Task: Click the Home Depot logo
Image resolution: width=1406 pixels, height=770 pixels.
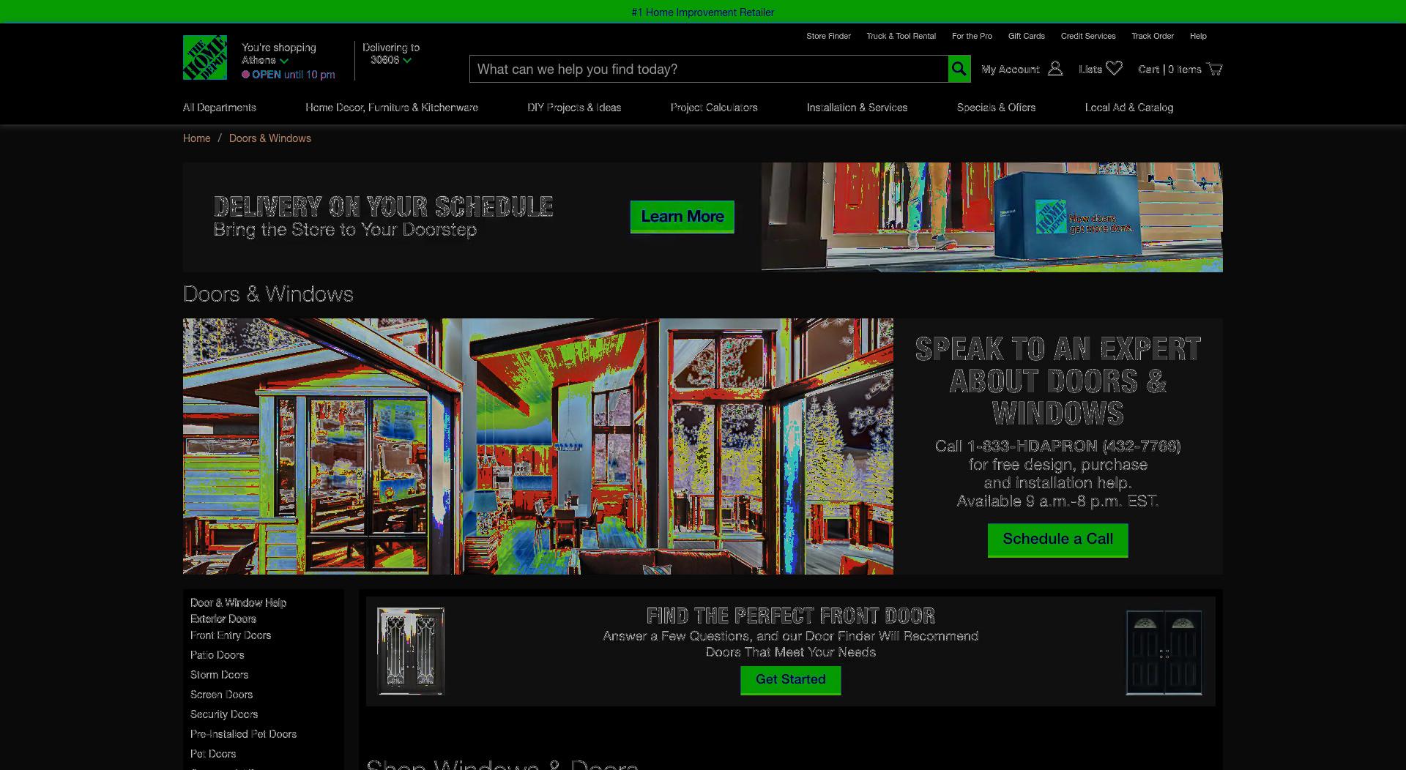Action: coord(204,57)
